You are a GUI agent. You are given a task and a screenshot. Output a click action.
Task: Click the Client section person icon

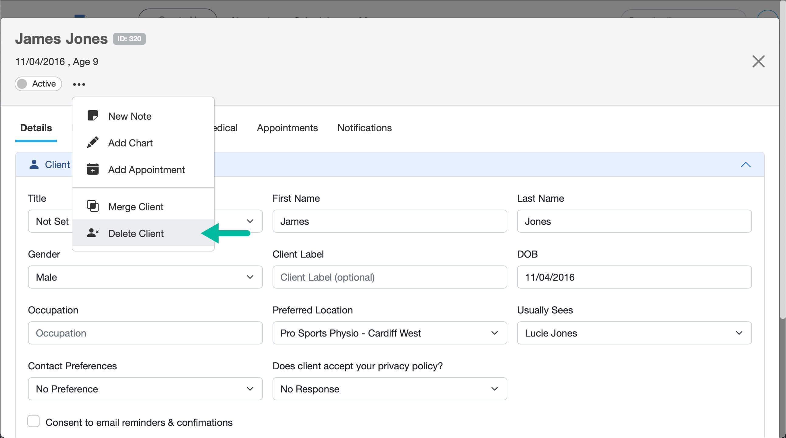click(34, 165)
